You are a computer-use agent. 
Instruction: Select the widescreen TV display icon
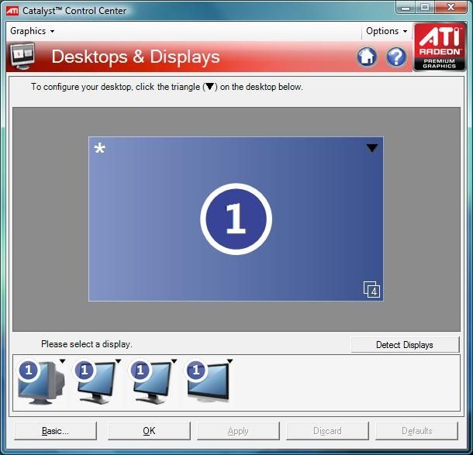tap(209, 382)
